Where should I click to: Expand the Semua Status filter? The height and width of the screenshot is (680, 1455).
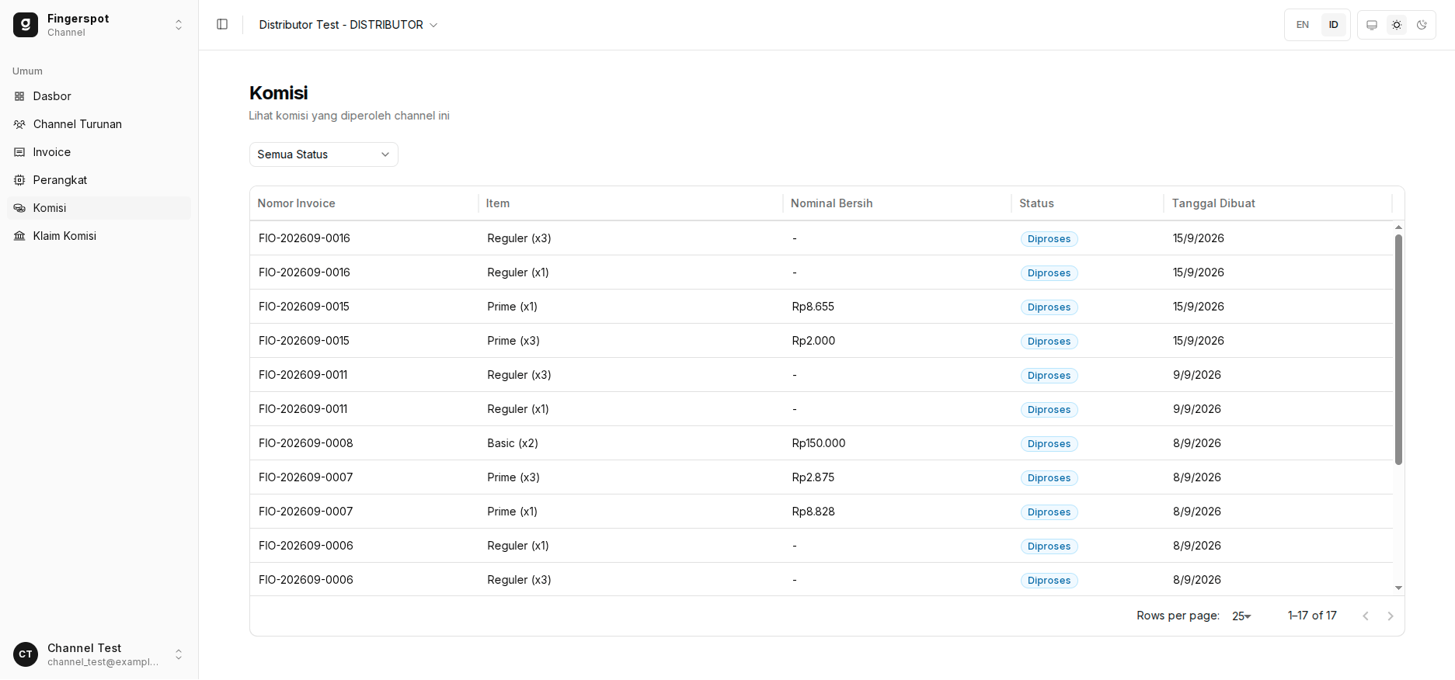[x=323, y=154]
